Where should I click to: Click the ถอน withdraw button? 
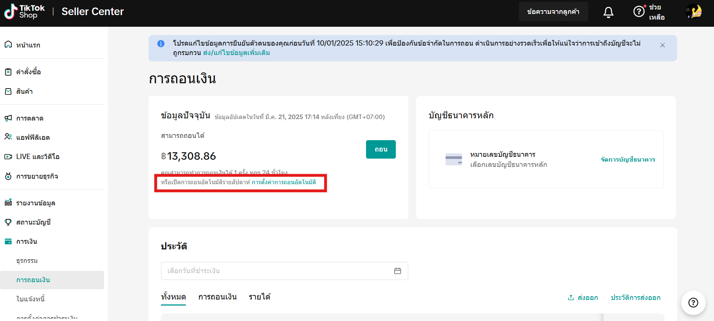point(381,149)
